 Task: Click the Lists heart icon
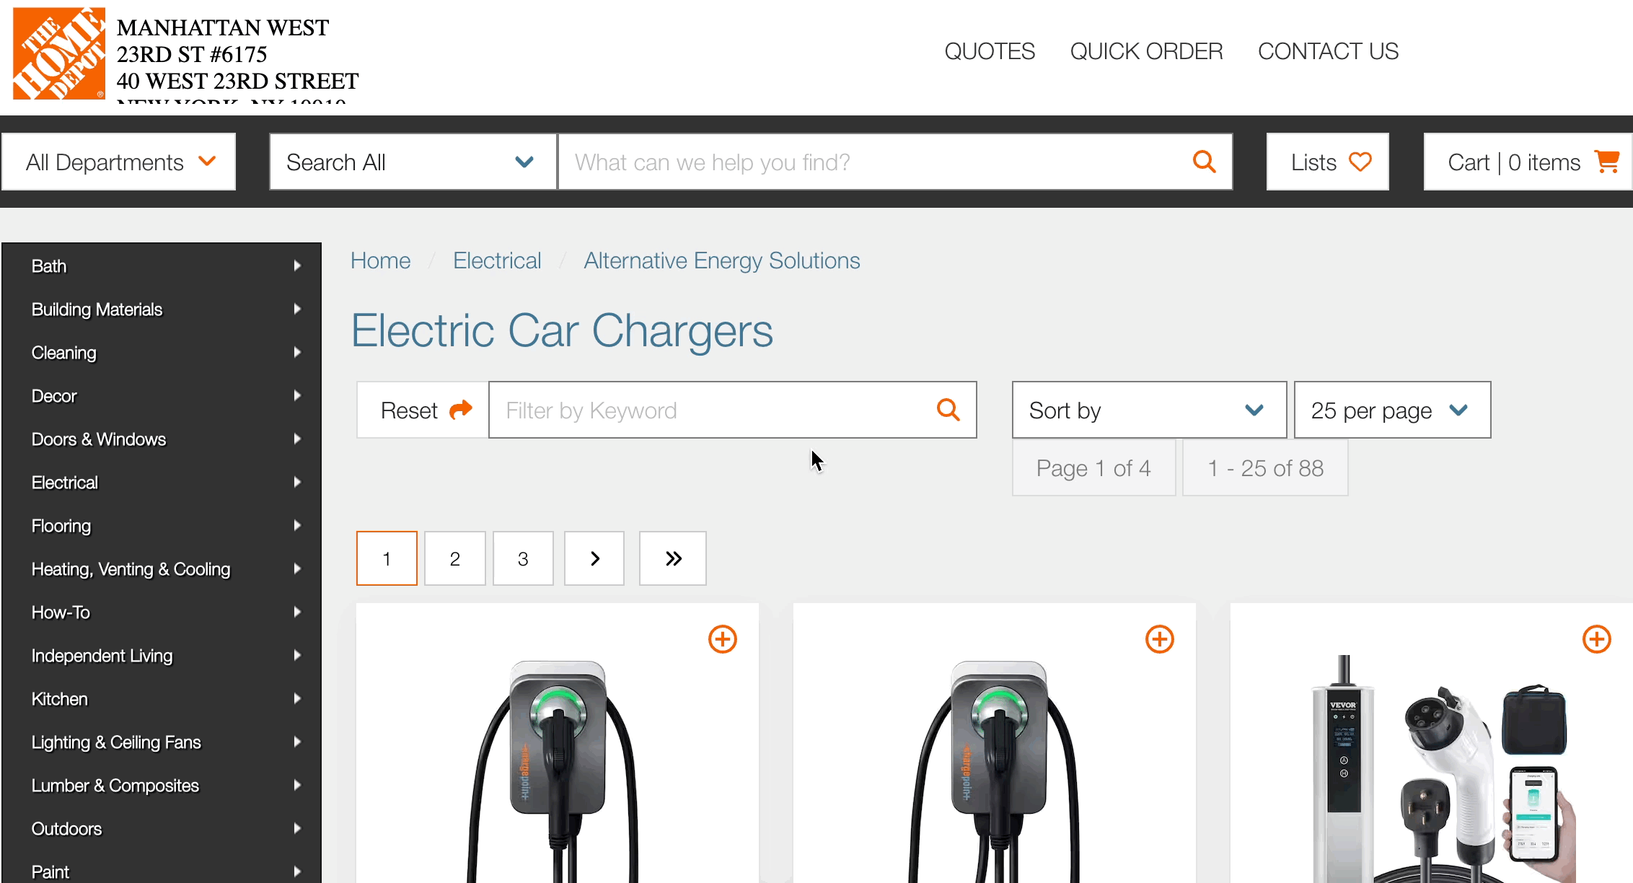pos(1360,162)
